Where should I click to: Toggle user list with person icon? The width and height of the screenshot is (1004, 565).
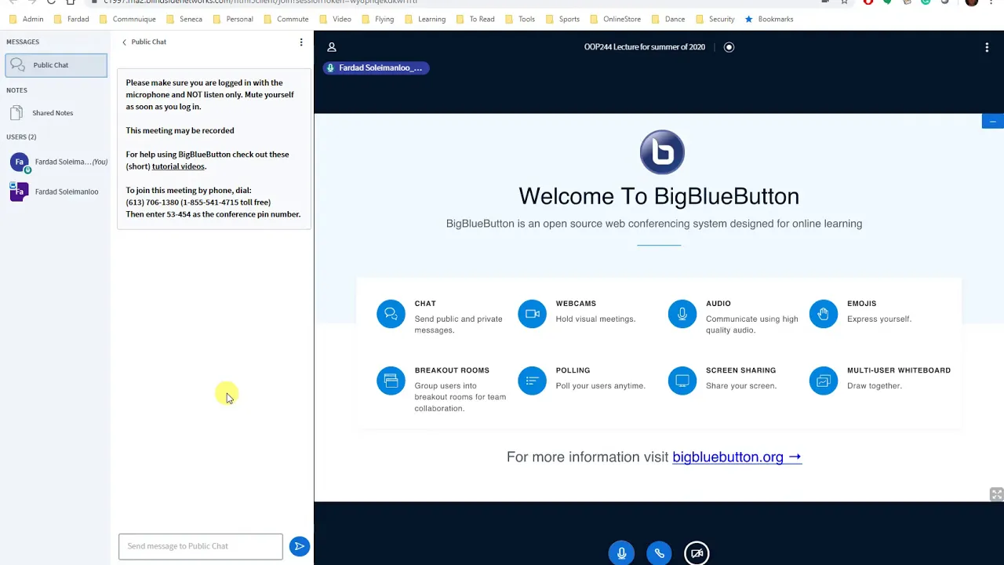(x=332, y=47)
